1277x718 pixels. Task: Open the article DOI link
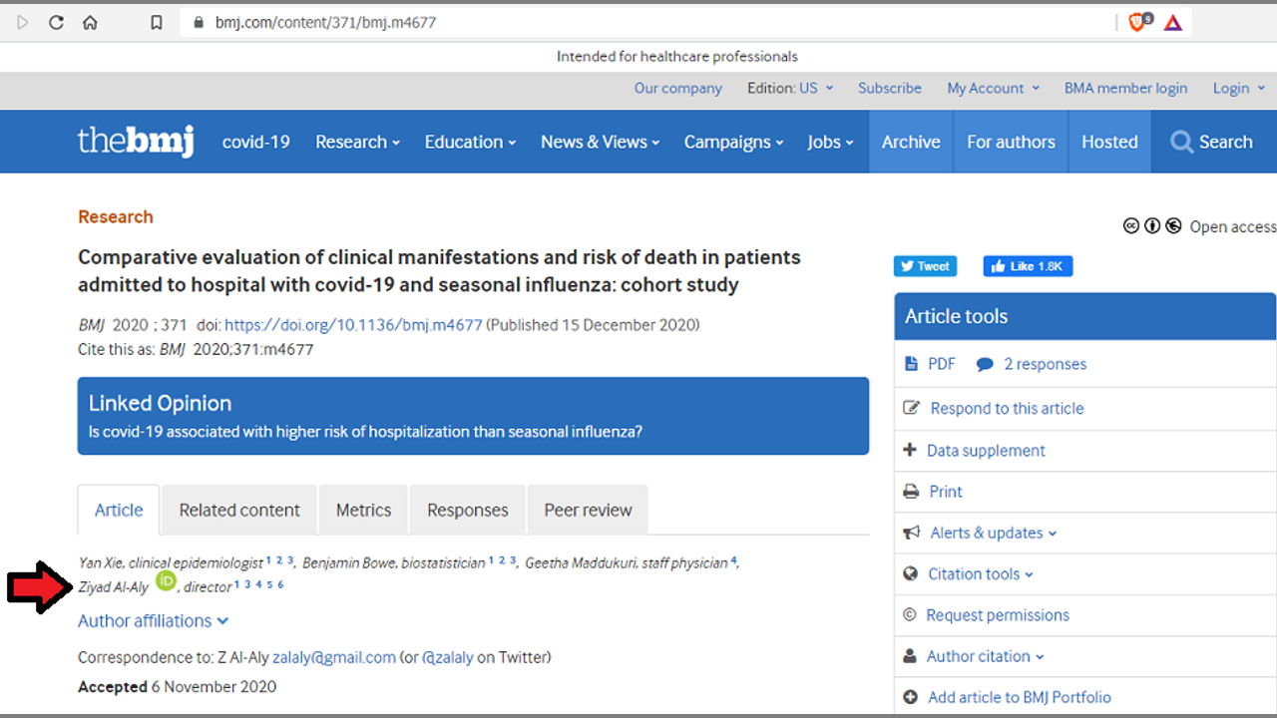click(x=353, y=325)
